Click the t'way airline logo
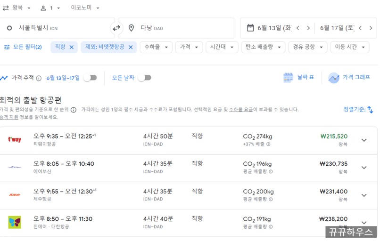 [x=15, y=139]
